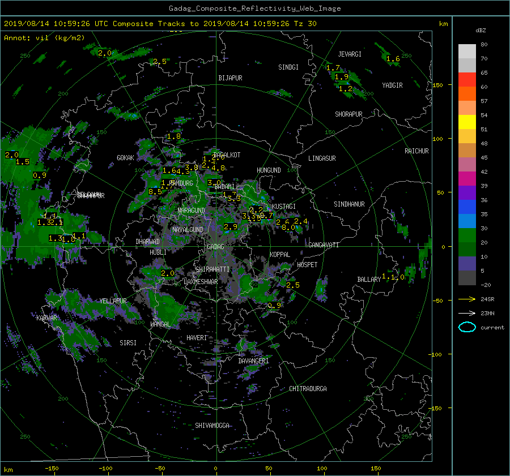Click the SINDGI city label

pos(288,67)
